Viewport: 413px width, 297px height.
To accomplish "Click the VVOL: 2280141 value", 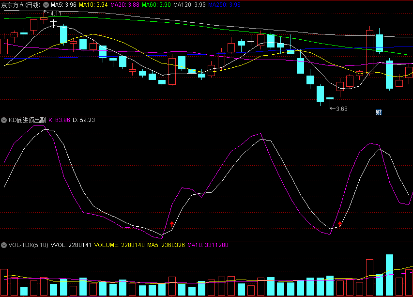I will pos(71,245).
